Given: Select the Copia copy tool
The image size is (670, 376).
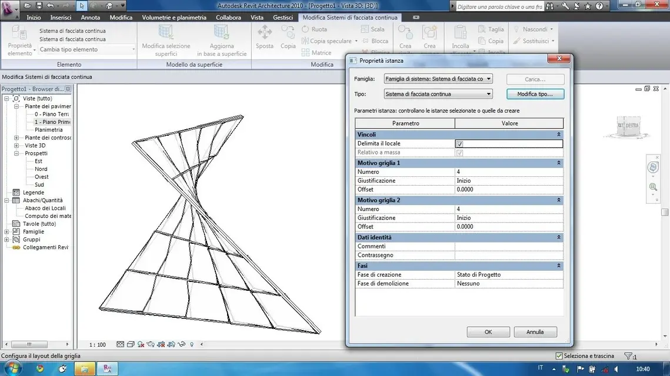Looking at the screenshot, I should [288, 36].
